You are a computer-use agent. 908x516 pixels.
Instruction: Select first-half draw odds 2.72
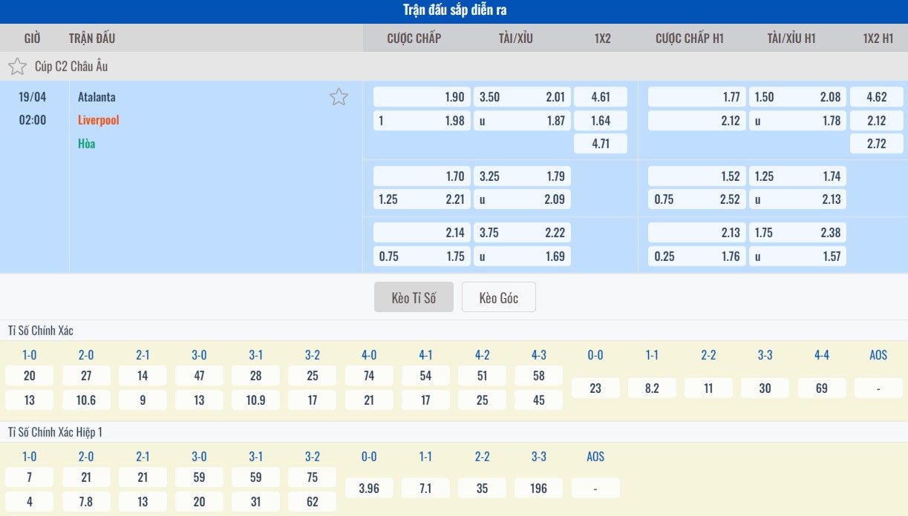pos(876,144)
